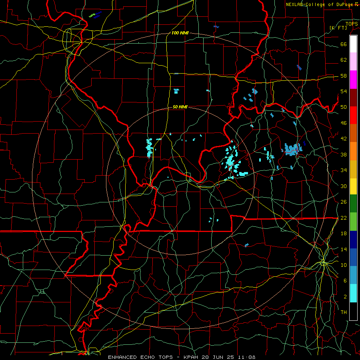
Task: Click the medium blue 10 kft legend swatch
Action: click(x=353, y=257)
